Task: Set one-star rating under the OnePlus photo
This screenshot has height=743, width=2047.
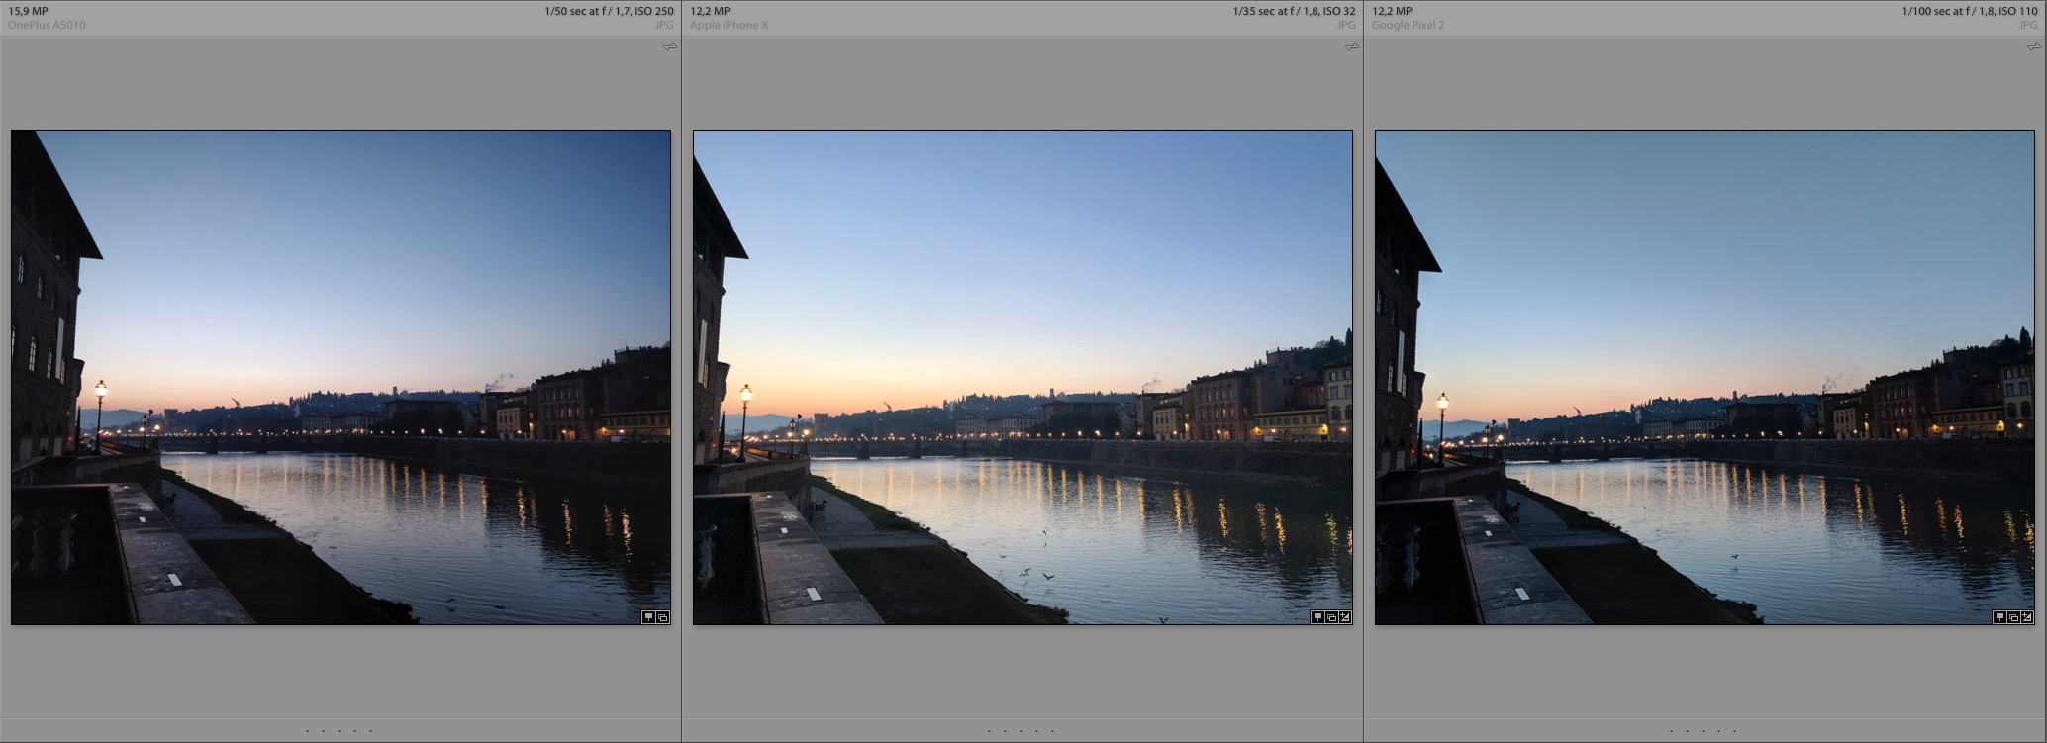Action: click(x=308, y=731)
